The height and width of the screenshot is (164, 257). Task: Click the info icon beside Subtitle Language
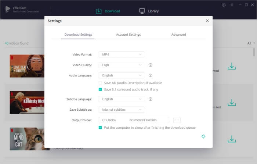tap(150, 99)
